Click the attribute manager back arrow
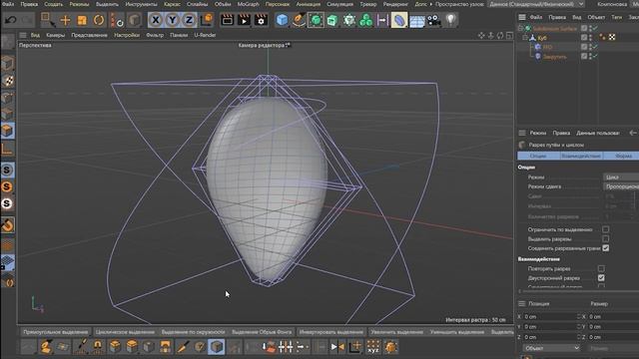 [632, 133]
